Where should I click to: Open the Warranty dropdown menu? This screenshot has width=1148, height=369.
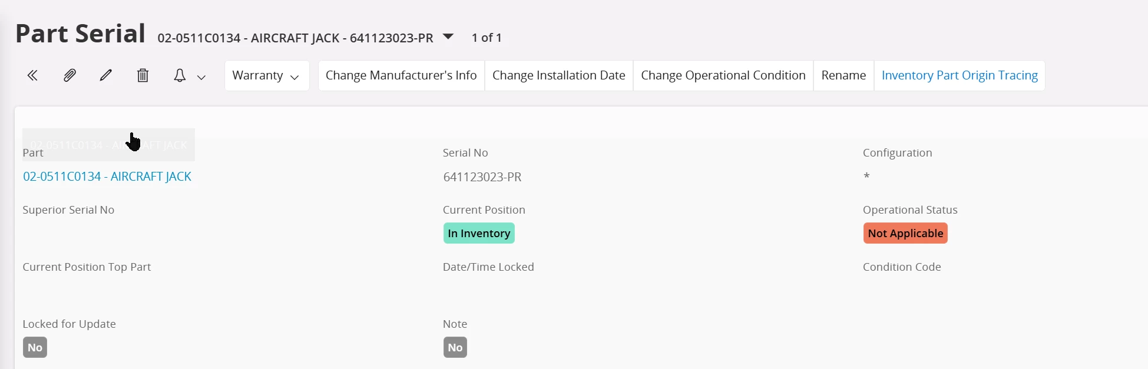(267, 75)
